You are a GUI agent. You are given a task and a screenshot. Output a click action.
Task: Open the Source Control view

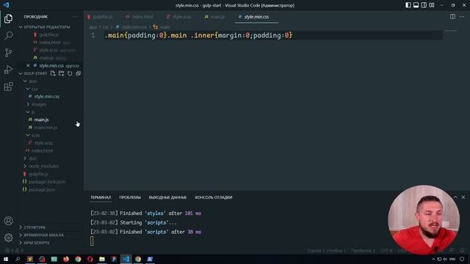coord(8,53)
